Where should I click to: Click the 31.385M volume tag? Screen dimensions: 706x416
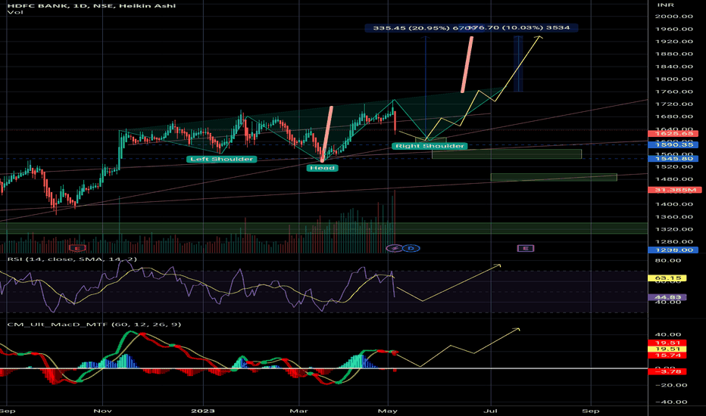(x=675, y=190)
